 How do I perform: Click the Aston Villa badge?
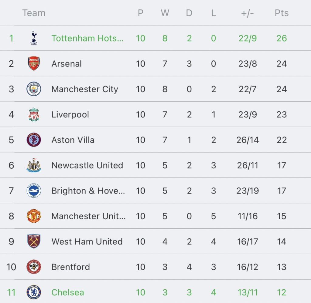34,140
